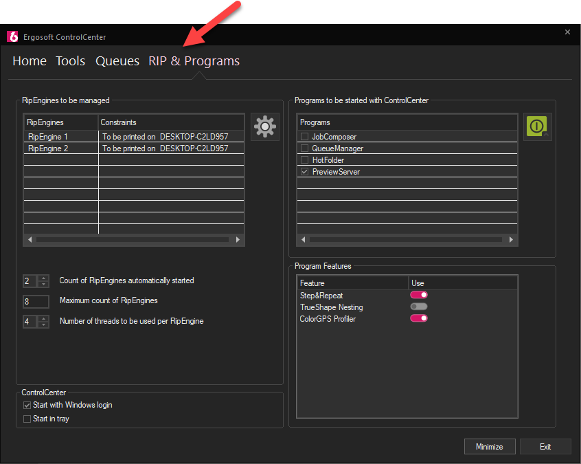Turn off the Step&Repeat toggle

[x=419, y=295]
